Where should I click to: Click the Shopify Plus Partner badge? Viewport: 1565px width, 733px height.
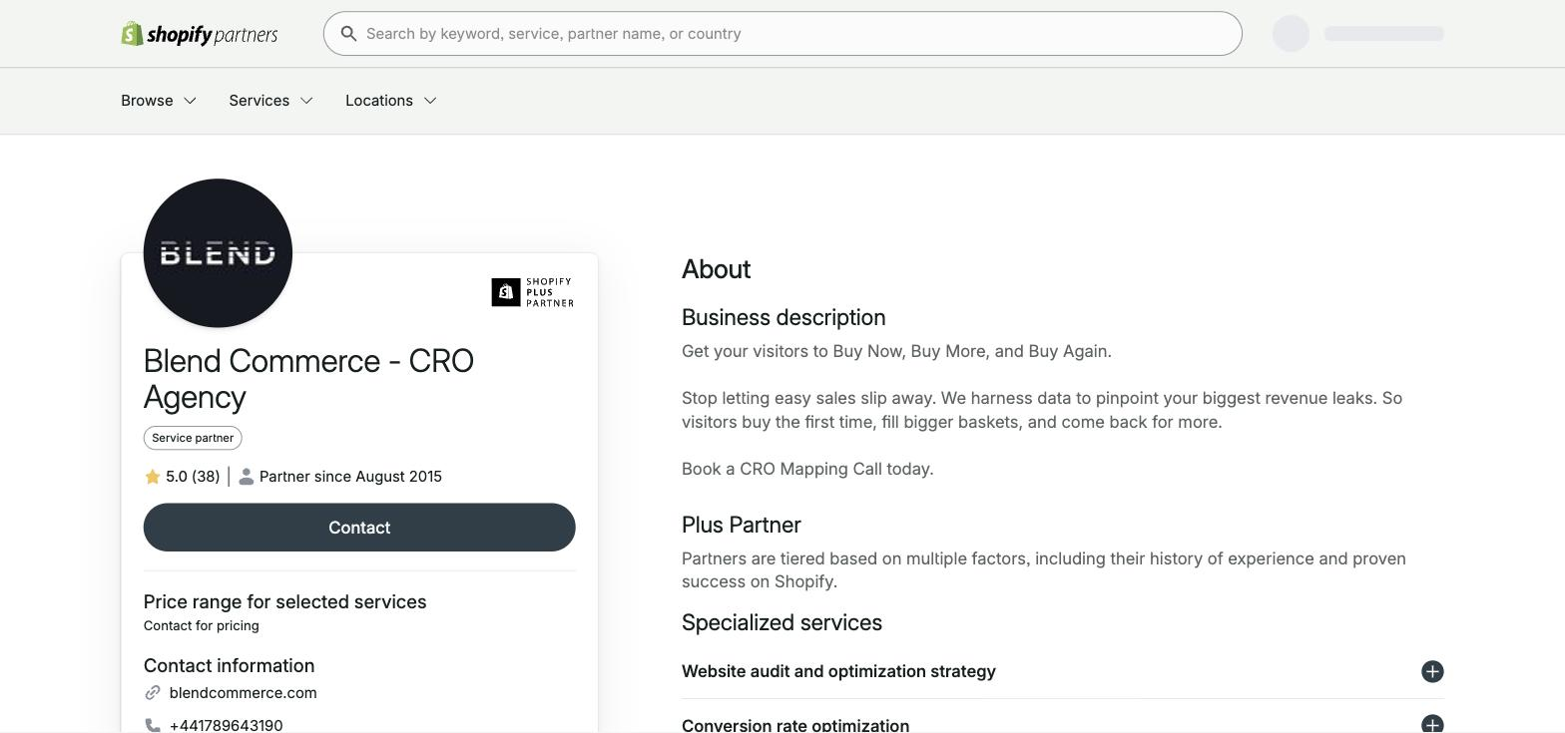pyautogui.click(x=533, y=292)
